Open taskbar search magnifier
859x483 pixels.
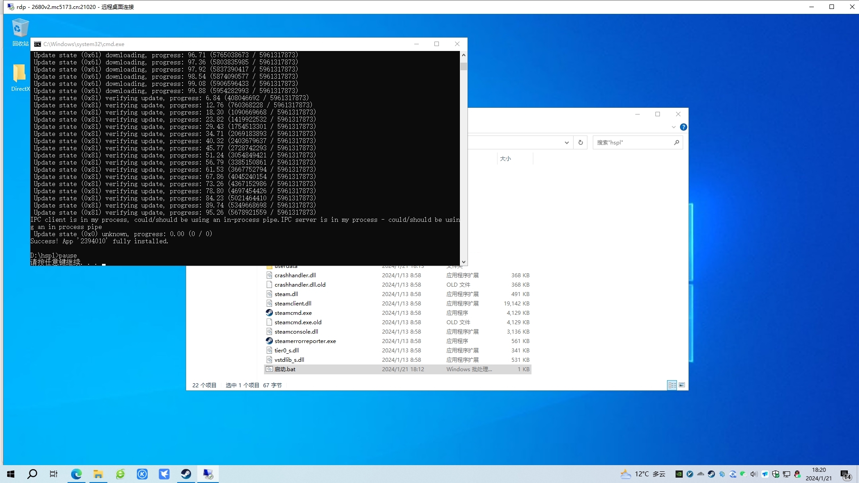(x=32, y=474)
